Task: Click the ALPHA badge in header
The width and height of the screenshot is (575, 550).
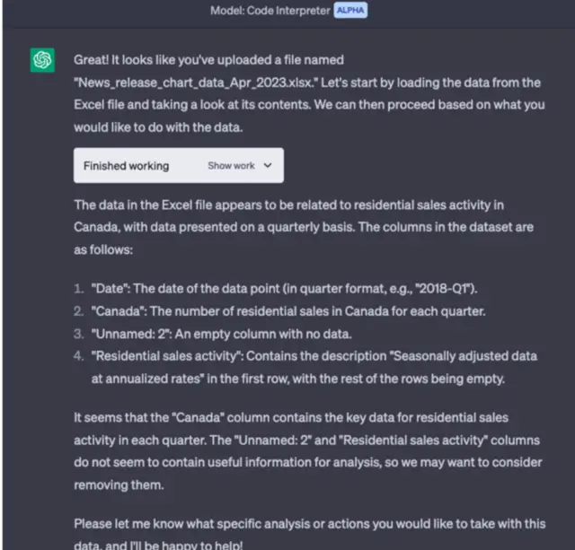Action: [x=350, y=11]
